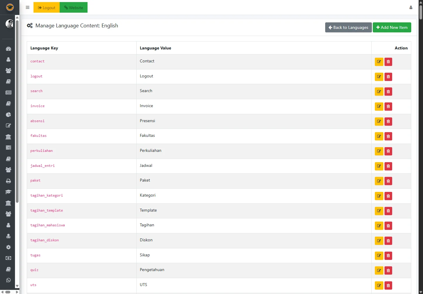Click the yellow Logout button

[x=46, y=7]
